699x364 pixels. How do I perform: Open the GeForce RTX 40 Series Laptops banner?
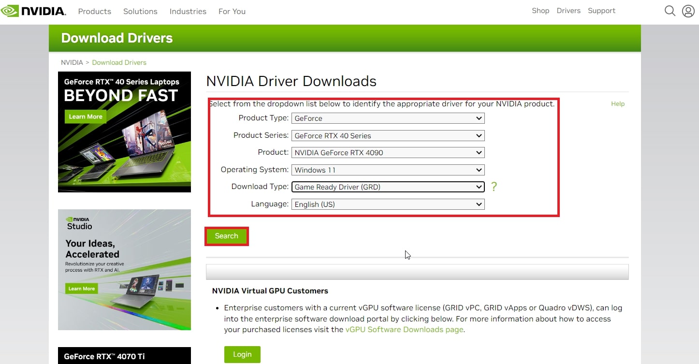point(124,132)
